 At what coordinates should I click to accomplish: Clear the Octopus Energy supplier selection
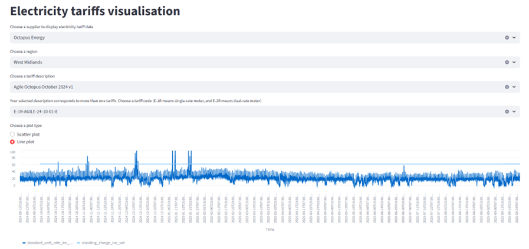point(507,37)
